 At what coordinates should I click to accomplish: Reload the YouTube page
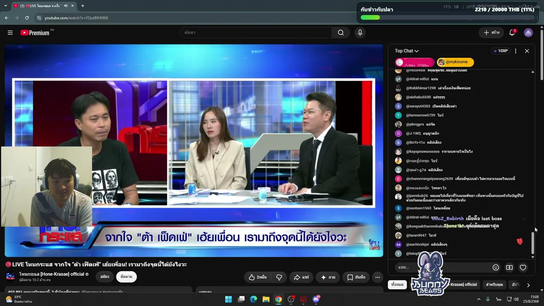pos(27,18)
